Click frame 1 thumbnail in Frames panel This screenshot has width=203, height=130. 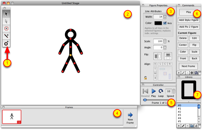(12, 117)
